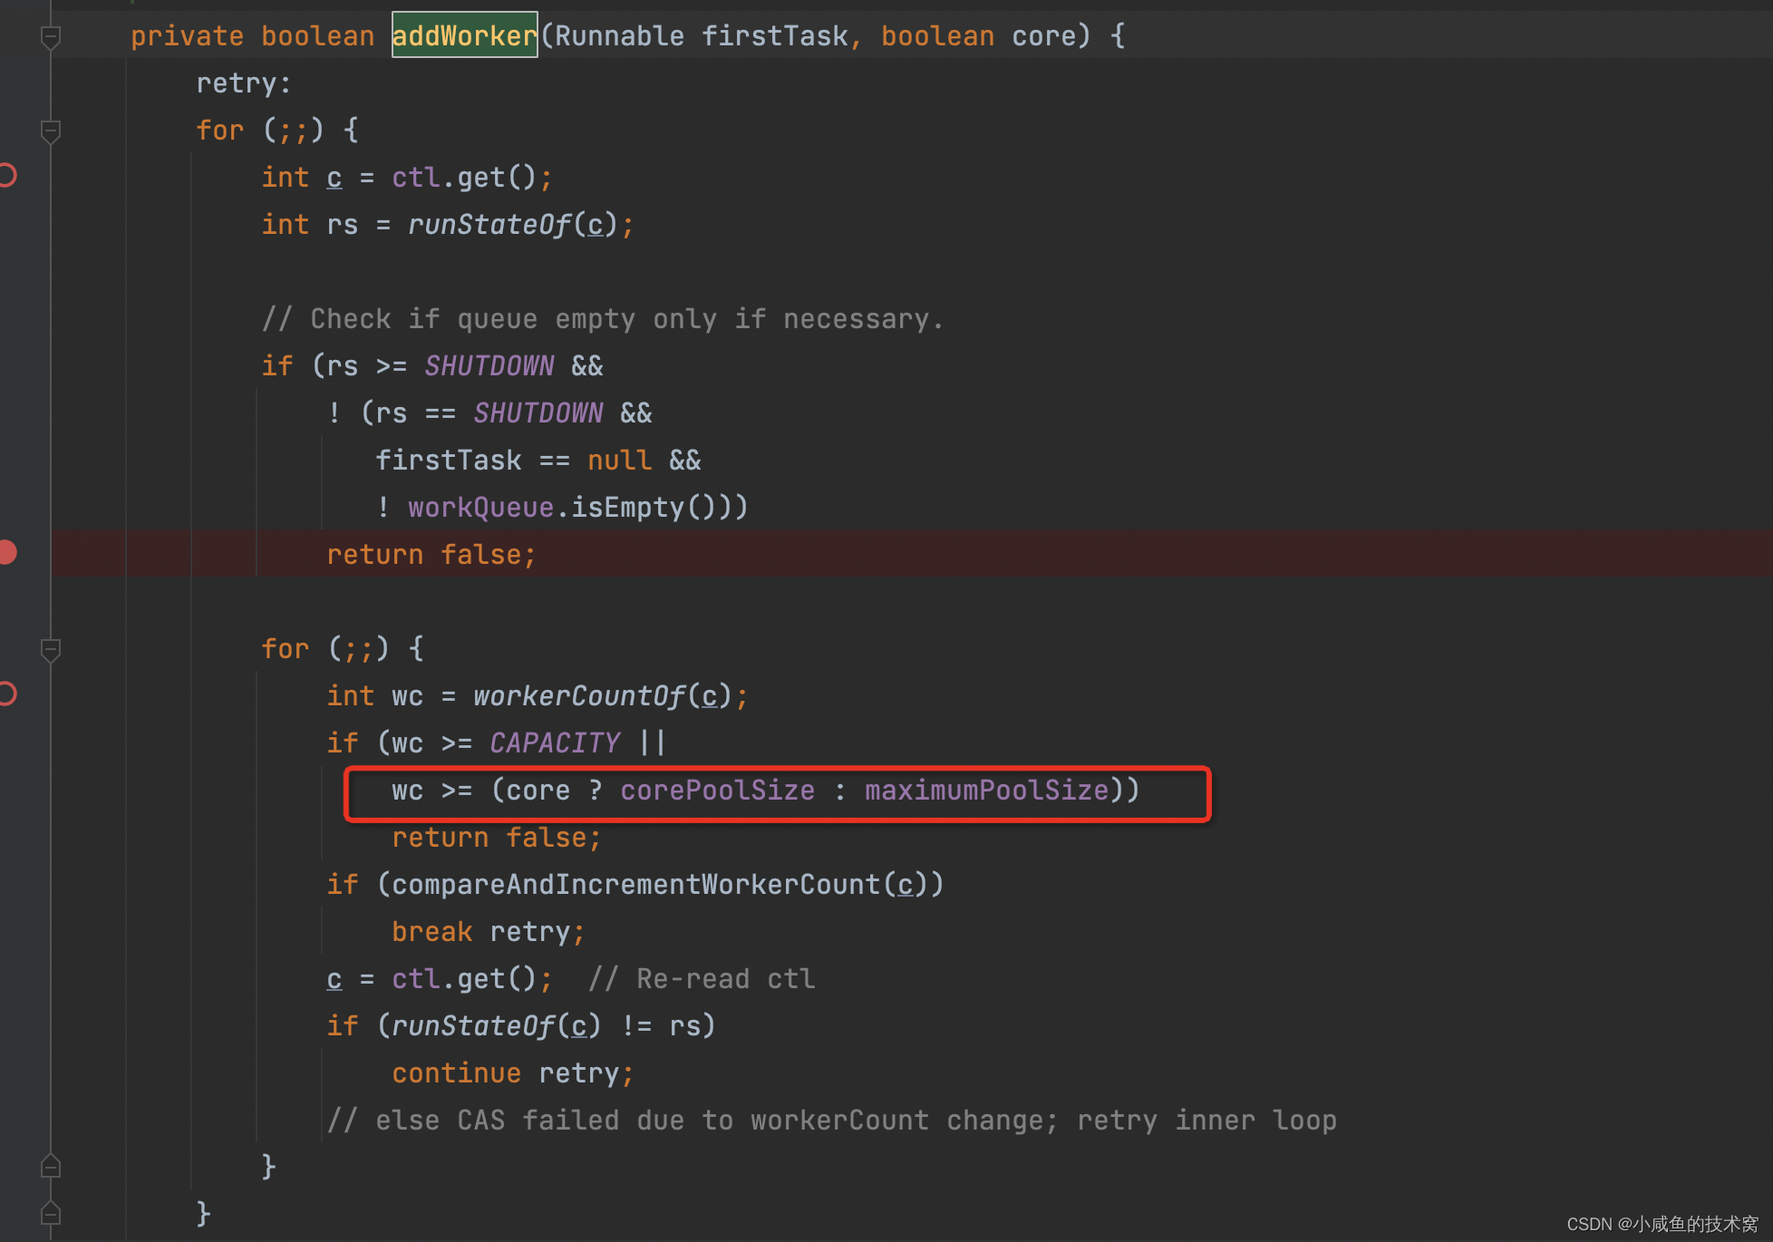
Task: Click the 'else CAS failed' comment line
Action: pos(832,1121)
